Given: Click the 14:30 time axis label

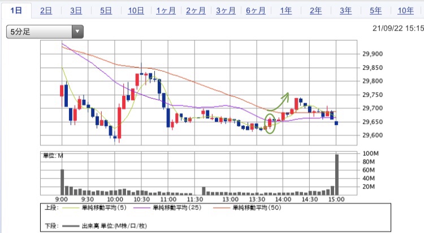Looking at the screenshot, I should [x=310, y=200].
